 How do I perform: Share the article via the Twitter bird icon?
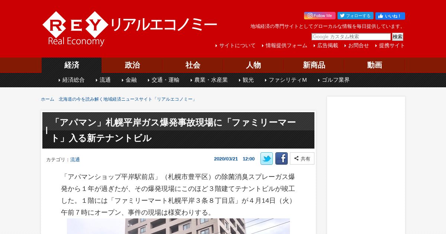pyautogui.click(x=266, y=159)
